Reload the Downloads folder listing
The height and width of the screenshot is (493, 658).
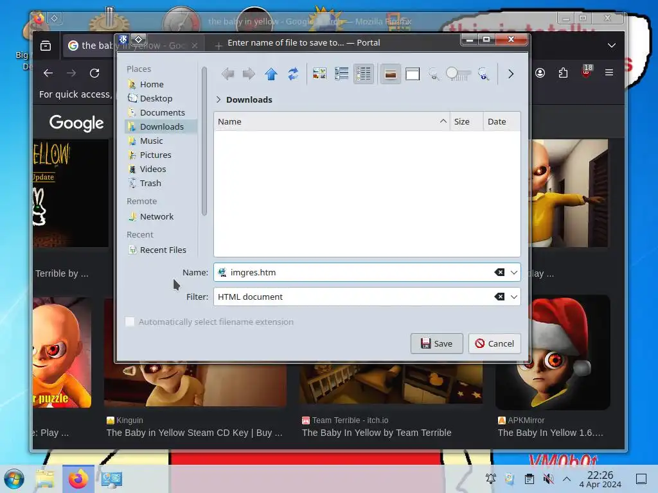point(293,74)
